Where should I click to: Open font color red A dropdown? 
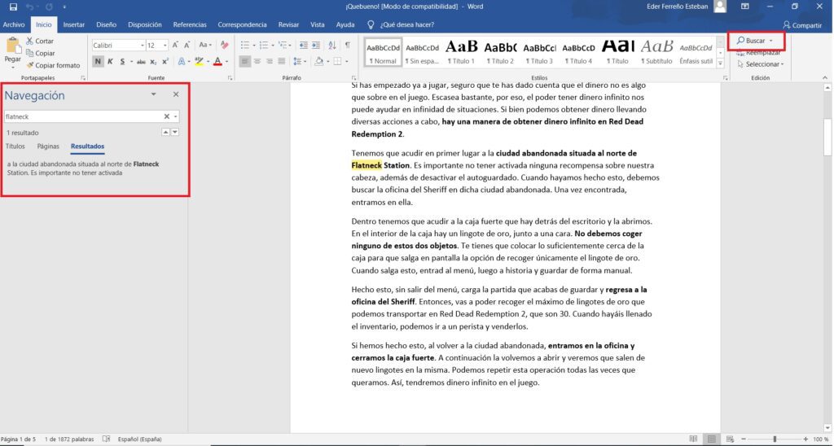[227, 62]
